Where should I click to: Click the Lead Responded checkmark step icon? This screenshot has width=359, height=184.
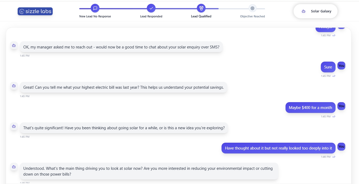151,8
